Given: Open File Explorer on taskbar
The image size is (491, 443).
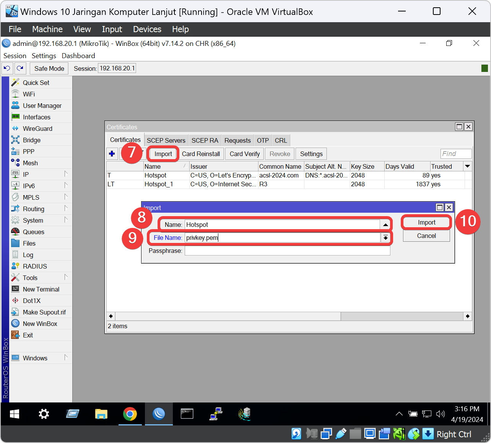Looking at the screenshot, I should [101, 414].
